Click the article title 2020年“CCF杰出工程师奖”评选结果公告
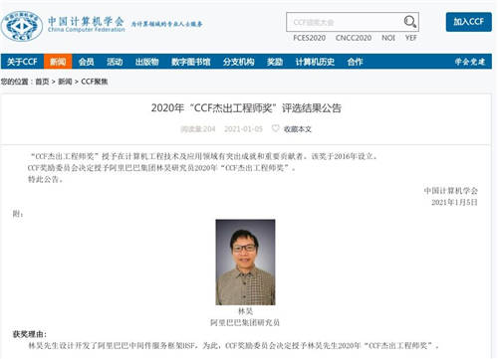The width and height of the screenshot is (498, 359). tap(246, 108)
